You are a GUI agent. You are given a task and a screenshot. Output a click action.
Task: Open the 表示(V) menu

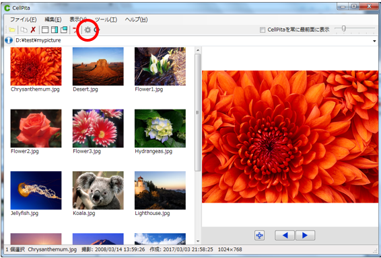(x=78, y=19)
